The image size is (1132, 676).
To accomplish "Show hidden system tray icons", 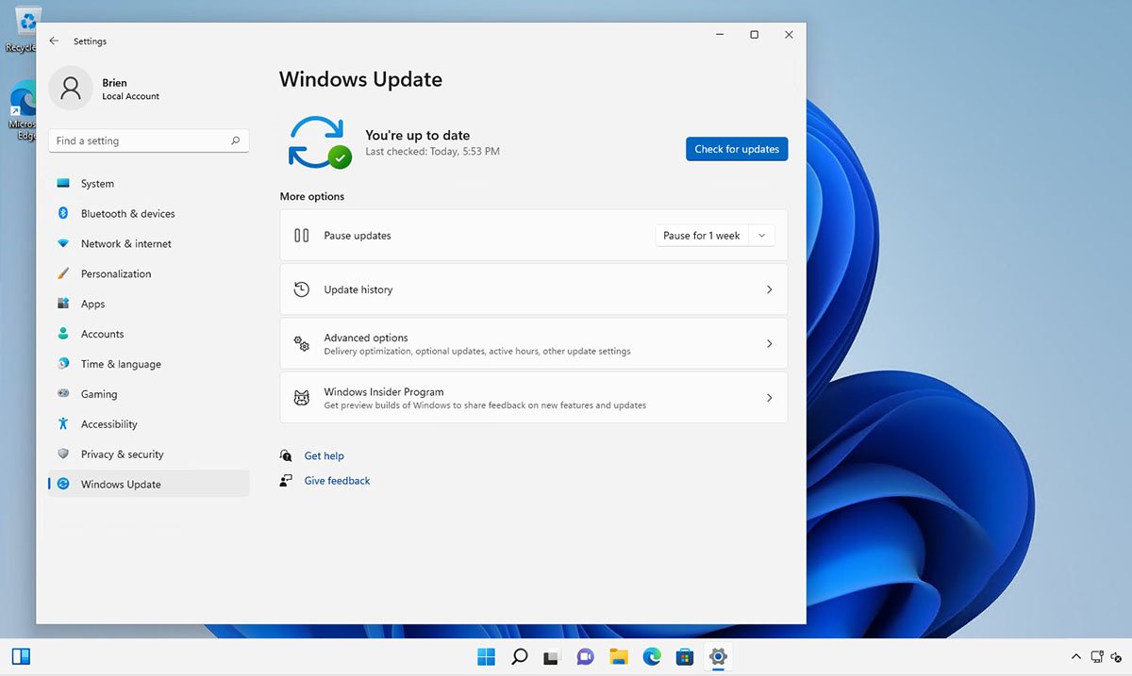I will pyautogui.click(x=1075, y=656).
